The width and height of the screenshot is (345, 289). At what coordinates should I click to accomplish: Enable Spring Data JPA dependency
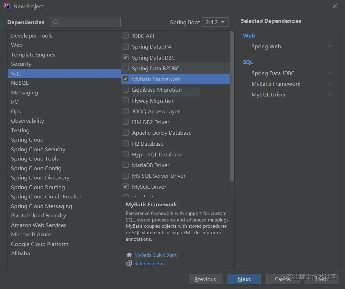point(126,47)
